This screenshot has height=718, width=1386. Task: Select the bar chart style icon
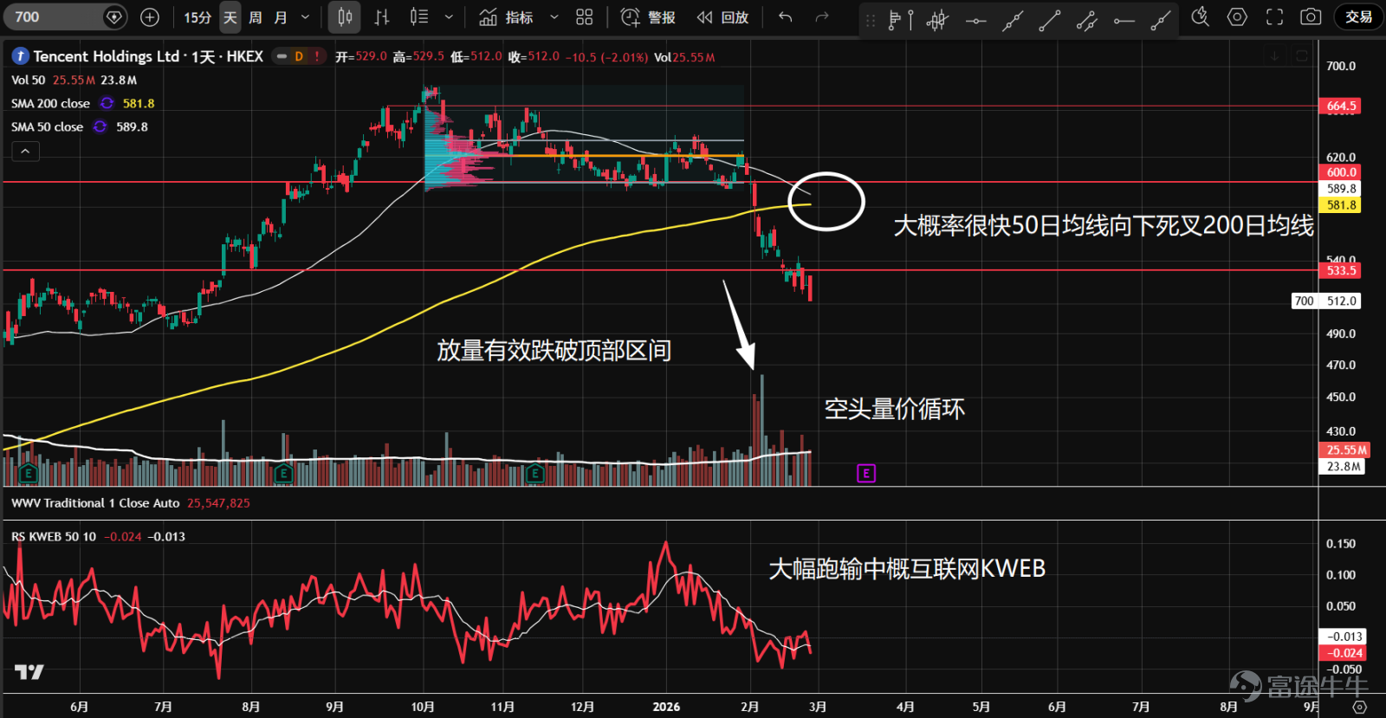click(x=382, y=16)
